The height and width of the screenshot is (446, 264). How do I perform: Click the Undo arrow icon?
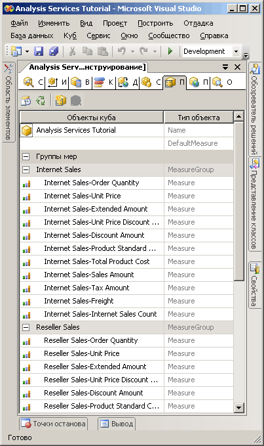122,51
